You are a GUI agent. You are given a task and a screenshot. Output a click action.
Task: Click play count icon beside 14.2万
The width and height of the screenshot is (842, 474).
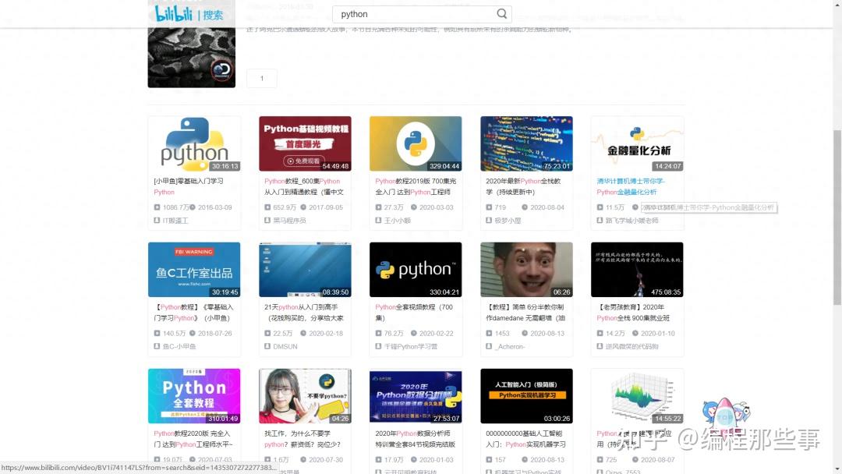click(x=600, y=334)
